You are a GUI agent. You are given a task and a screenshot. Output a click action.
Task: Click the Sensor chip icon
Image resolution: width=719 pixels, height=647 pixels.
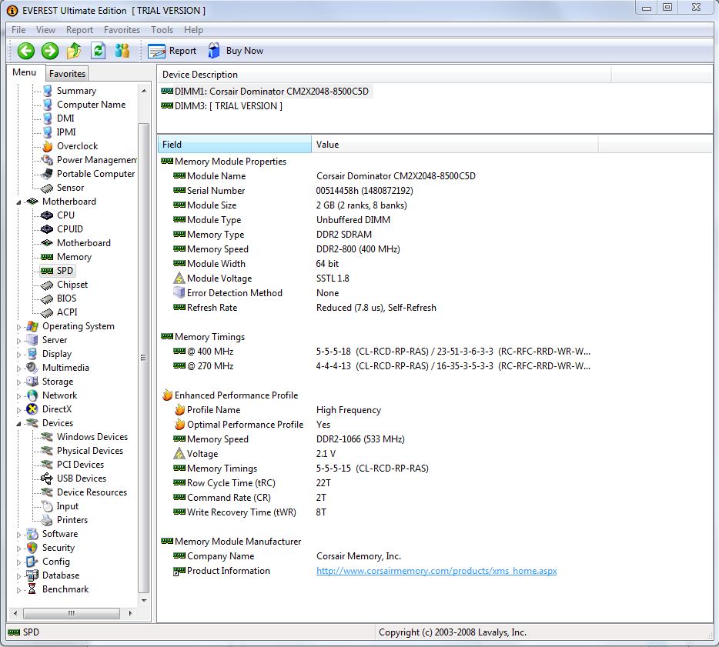click(x=47, y=188)
